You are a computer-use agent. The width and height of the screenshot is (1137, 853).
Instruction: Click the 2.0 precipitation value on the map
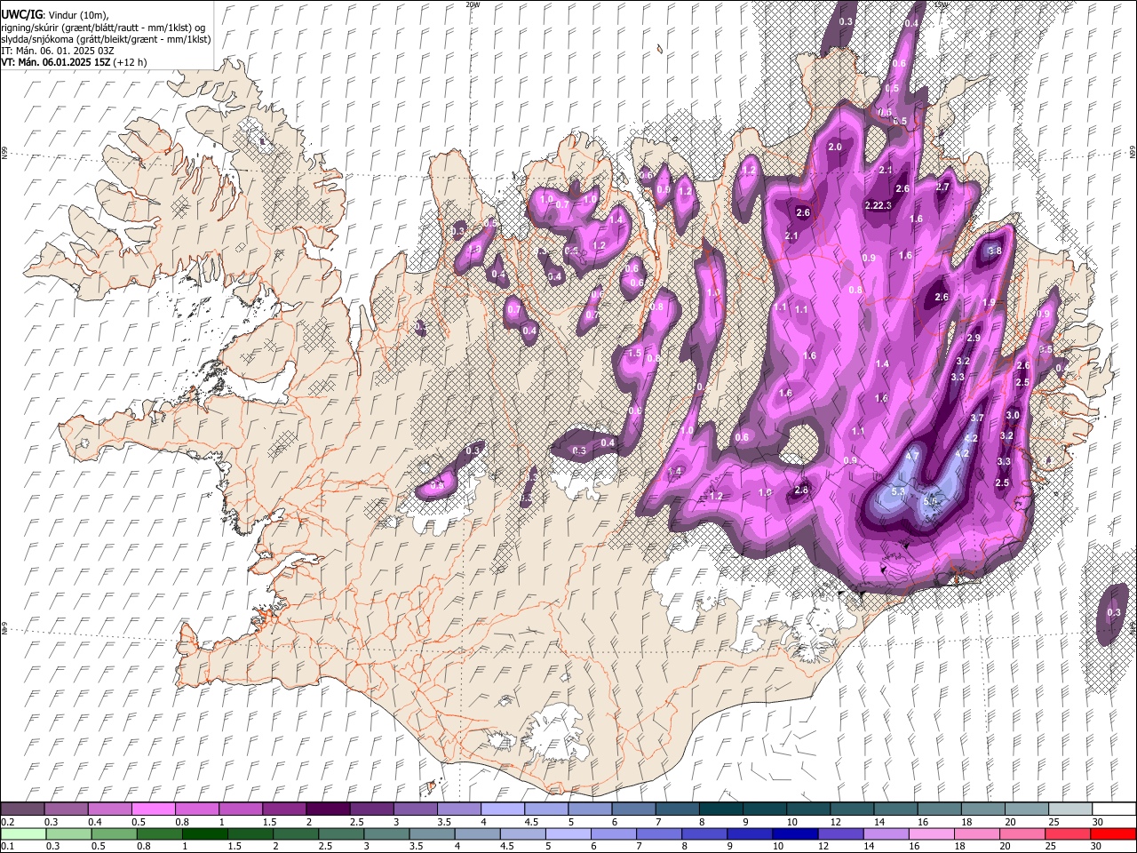click(x=834, y=147)
